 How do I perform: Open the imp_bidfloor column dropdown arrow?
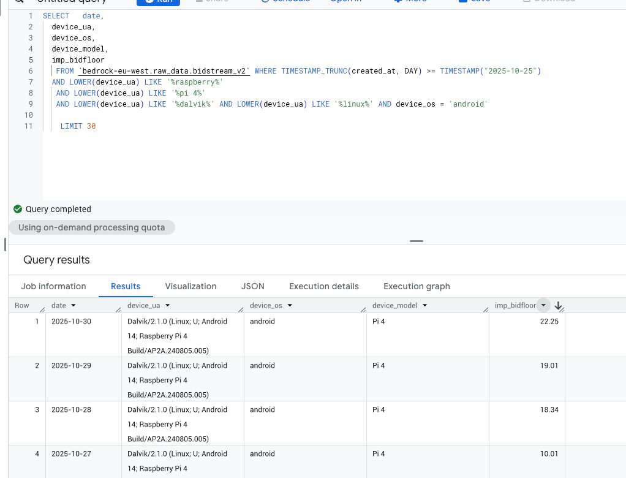coord(543,305)
